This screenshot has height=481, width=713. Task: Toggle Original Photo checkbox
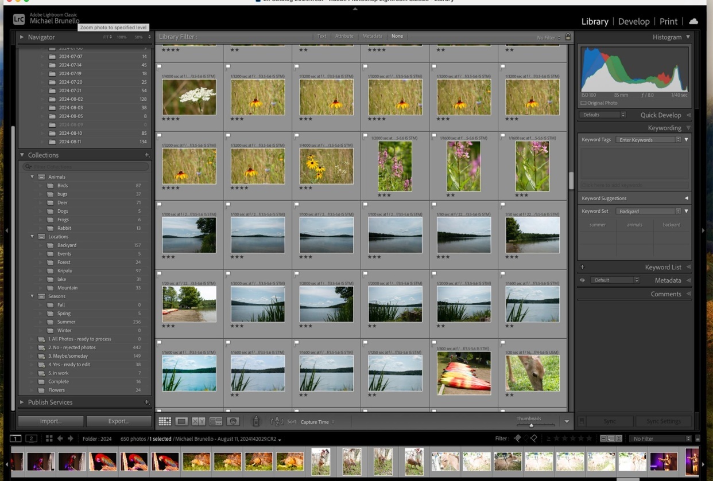click(x=584, y=103)
